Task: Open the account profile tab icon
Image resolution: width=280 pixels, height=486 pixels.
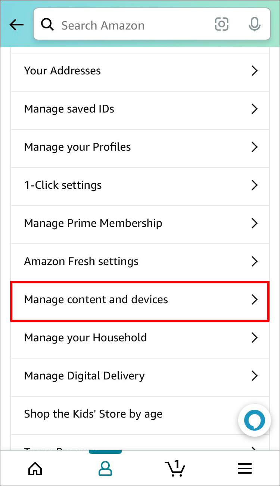Action: click(x=105, y=468)
